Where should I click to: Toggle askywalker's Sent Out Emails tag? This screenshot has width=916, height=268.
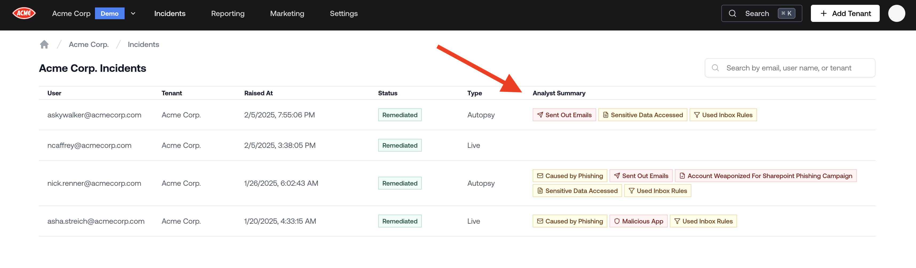point(564,115)
